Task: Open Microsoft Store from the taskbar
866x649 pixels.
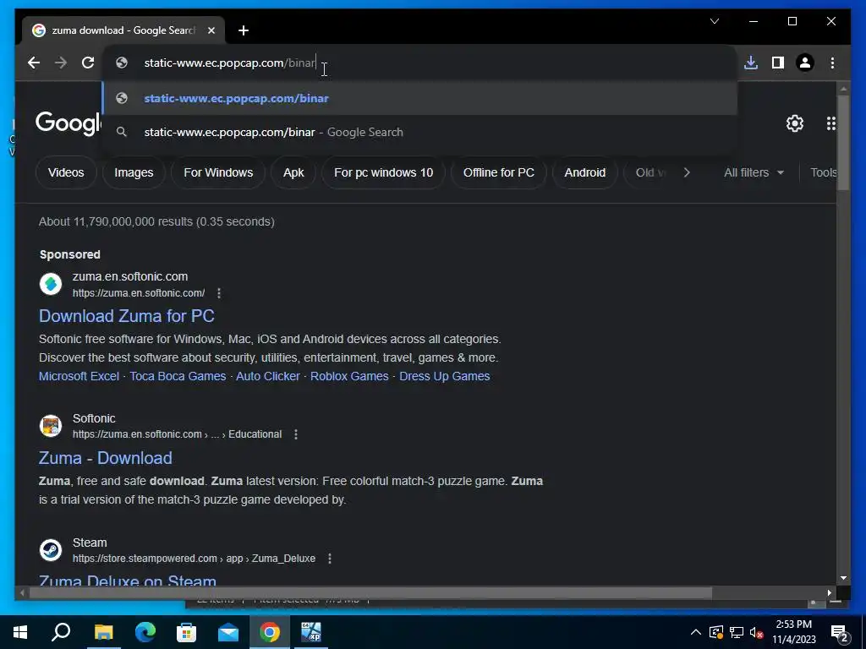Action: [x=187, y=632]
